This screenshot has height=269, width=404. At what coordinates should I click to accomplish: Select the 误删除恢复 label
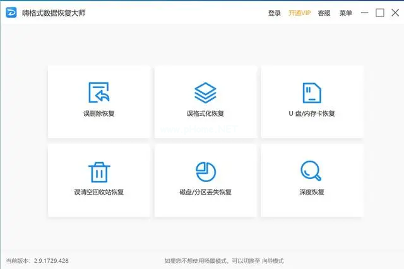(98, 114)
